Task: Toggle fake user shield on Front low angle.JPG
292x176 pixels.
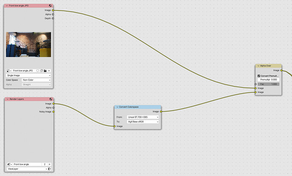Action: 38,71
